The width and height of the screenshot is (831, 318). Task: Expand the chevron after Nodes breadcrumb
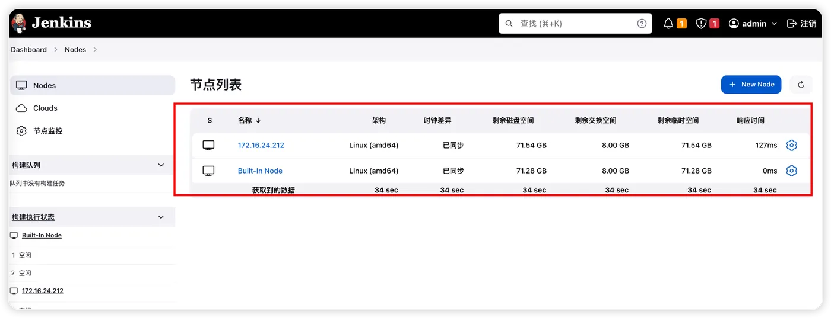click(95, 50)
